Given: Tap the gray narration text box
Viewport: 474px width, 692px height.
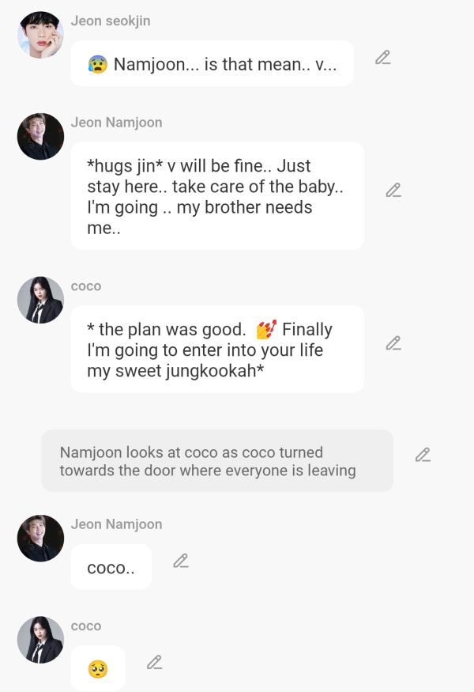Looking at the screenshot, I should pos(217,461).
